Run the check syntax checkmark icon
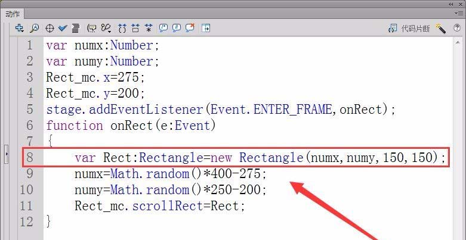This screenshot has height=240, width=466. point(63,28)
